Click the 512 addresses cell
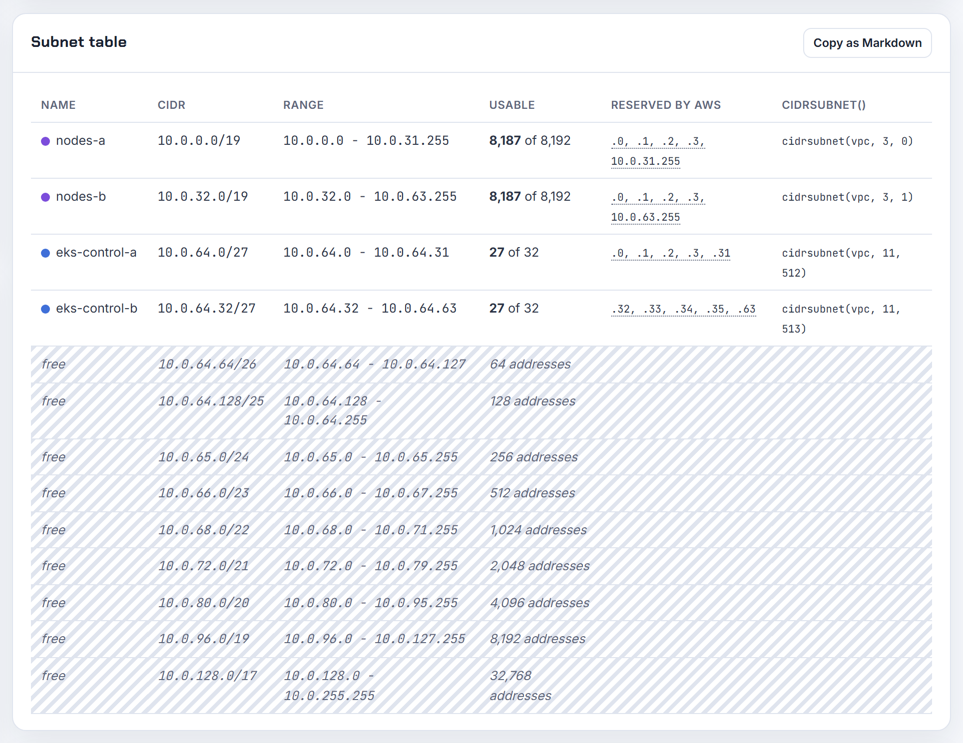 click(x=532, y=493)
